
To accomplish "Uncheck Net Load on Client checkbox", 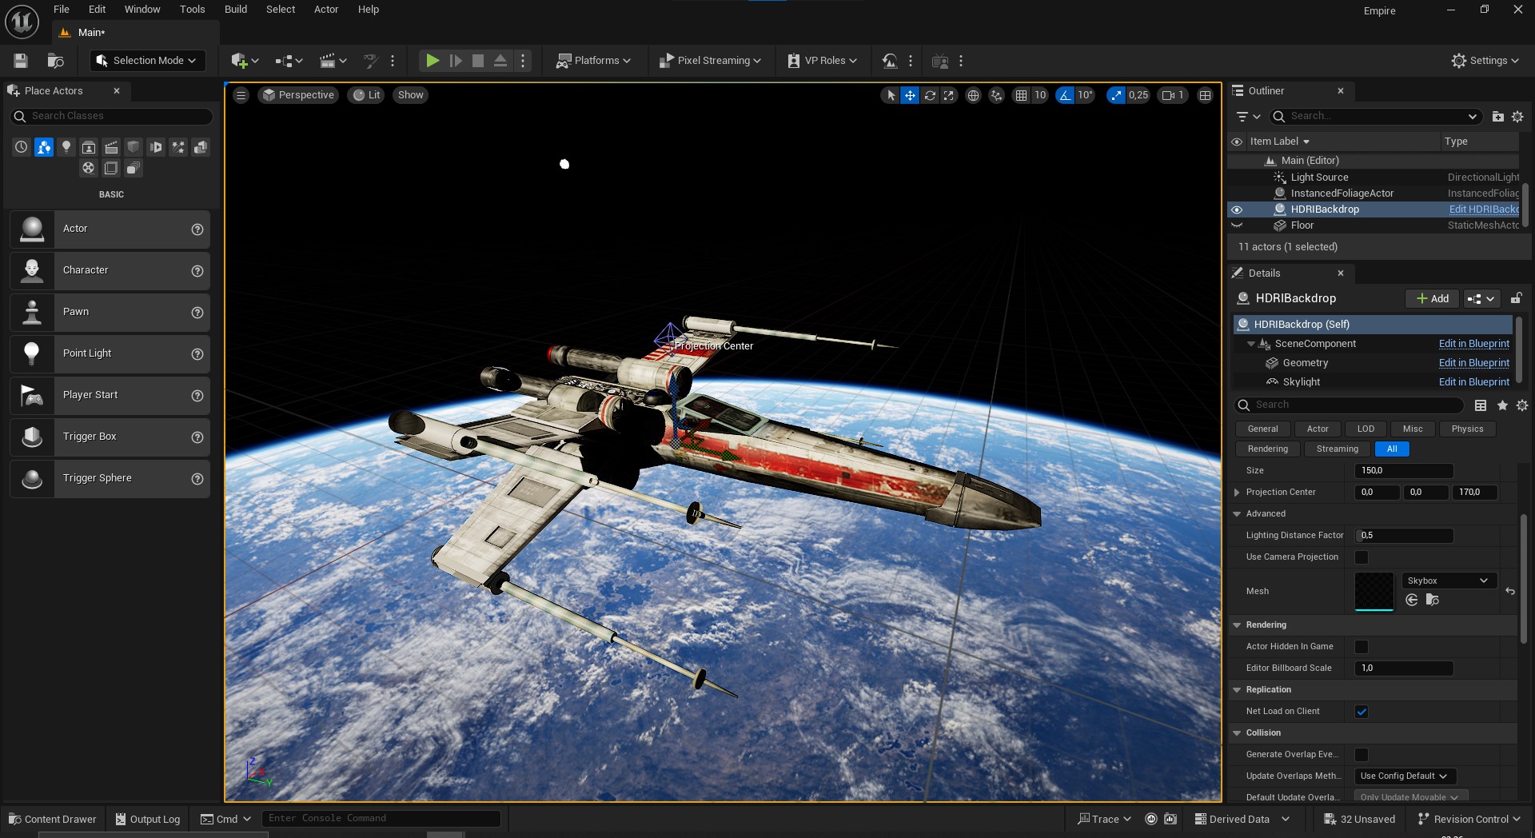I will coord(1362,712).
